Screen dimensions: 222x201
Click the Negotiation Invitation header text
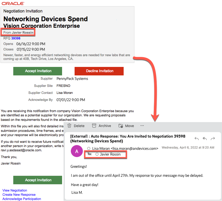23,11
